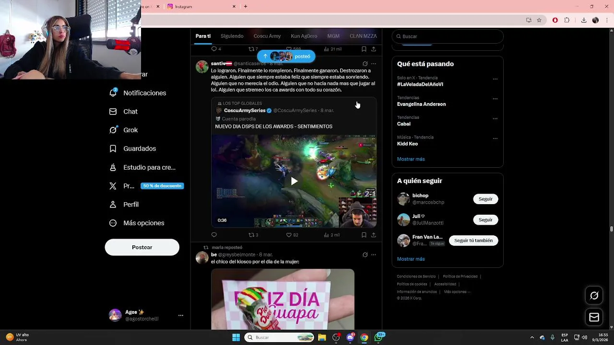The image size is (614, 345).
Task: Bookmark the santiv post
Action: pos(364,235)
